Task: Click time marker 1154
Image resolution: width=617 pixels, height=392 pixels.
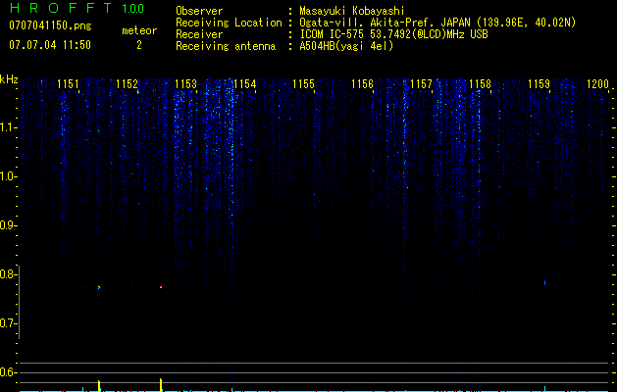Action: point(244,84)
